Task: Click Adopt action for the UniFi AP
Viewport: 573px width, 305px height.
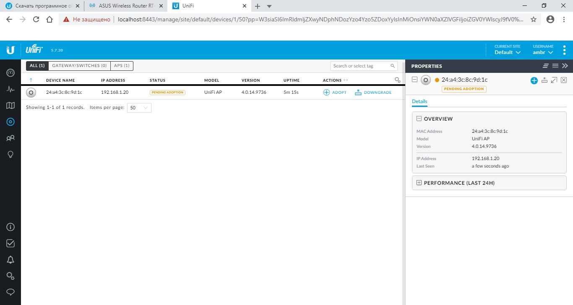Action: point(335,93)
